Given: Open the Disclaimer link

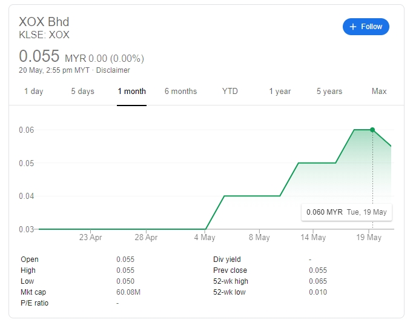Looking at the screenshot, I should click(113, 70).
